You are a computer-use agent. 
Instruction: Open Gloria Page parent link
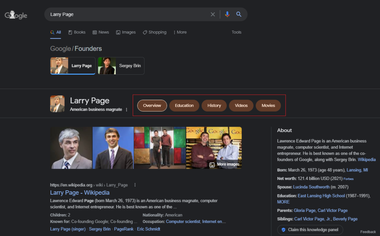304,210
